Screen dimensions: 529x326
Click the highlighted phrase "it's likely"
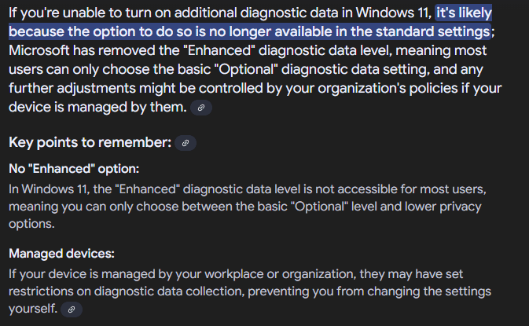pos(464,13)
